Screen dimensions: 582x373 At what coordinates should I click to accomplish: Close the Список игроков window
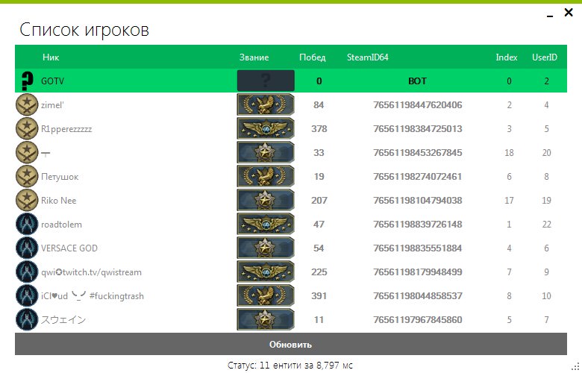click(569, 13)
